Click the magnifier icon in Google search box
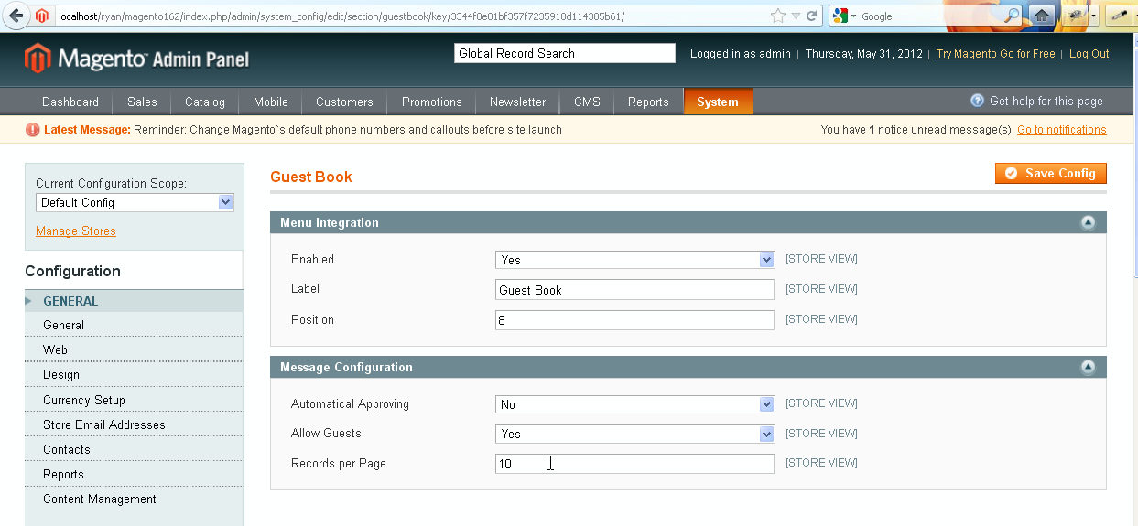The width and height of the screenshot is (1138, 526). (x=1012, y=16)
